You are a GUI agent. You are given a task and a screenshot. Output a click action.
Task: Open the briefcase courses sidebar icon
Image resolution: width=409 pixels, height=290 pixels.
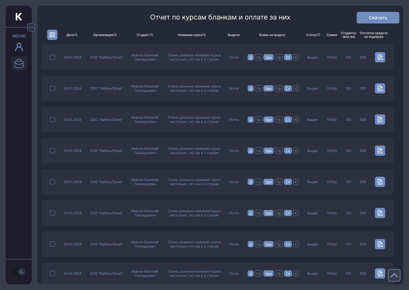(19, 63)
